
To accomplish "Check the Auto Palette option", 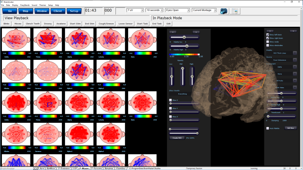I will pyautogui.click(x=268, y=128).
